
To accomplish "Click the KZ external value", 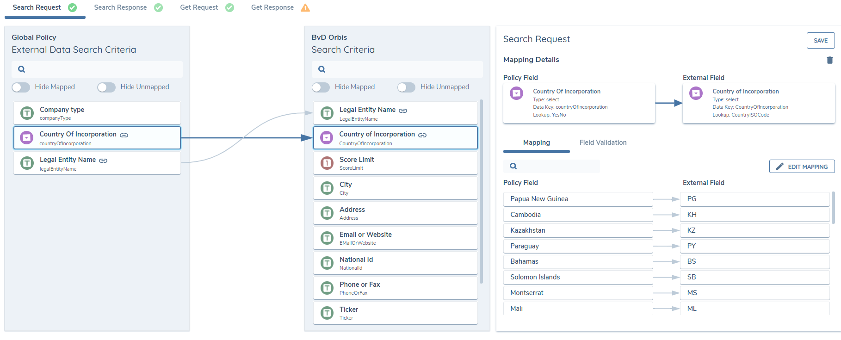I will click(755, 230).
